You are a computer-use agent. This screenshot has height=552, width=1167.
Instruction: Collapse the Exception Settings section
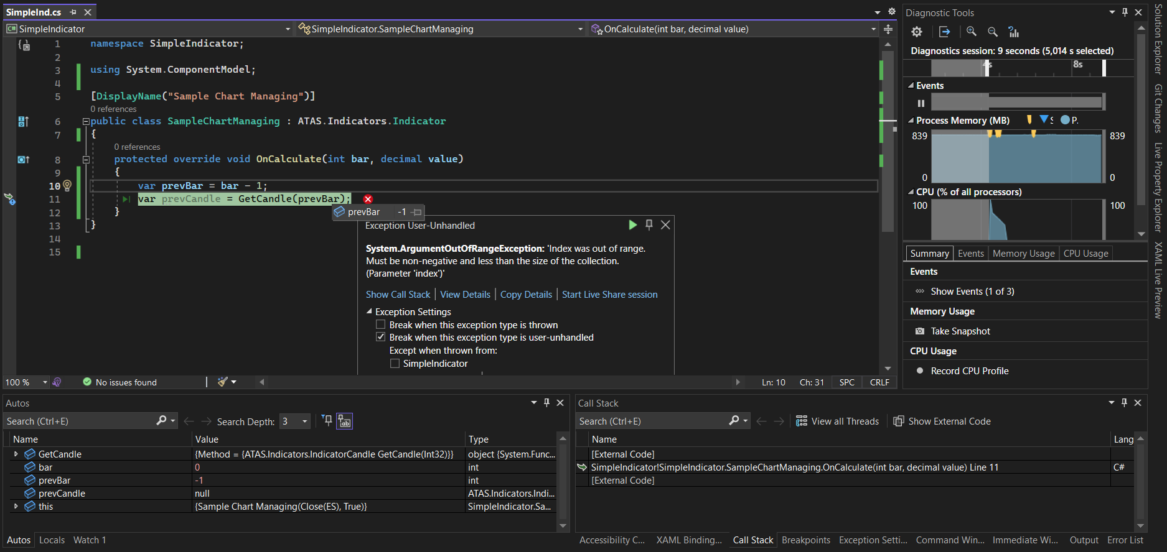tap(369, 311)
